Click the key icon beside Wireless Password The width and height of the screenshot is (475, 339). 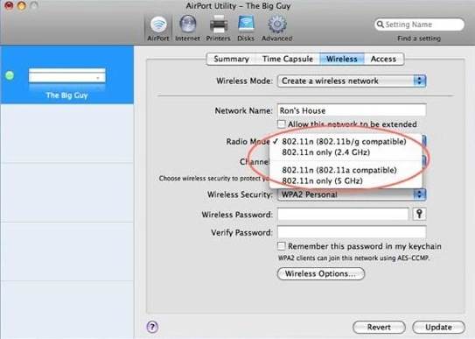419,214
